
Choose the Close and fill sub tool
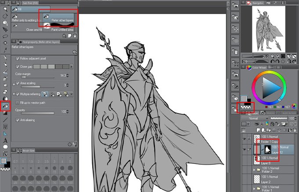tap(27, 27)
